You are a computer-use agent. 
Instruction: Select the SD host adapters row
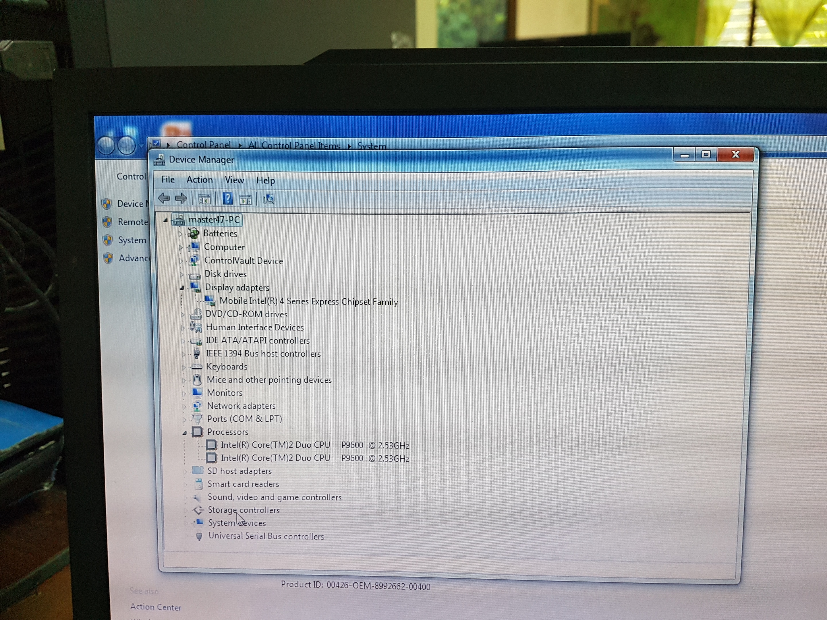pyautogui.click(x=240, y=471)
